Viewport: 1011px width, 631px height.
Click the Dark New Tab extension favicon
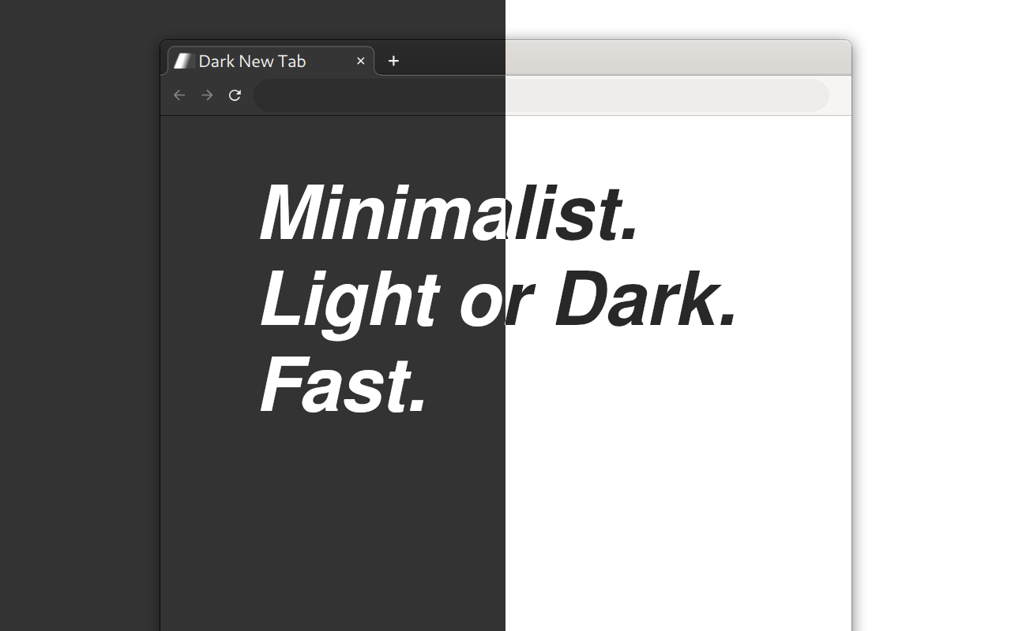click(x=183, y=61)
